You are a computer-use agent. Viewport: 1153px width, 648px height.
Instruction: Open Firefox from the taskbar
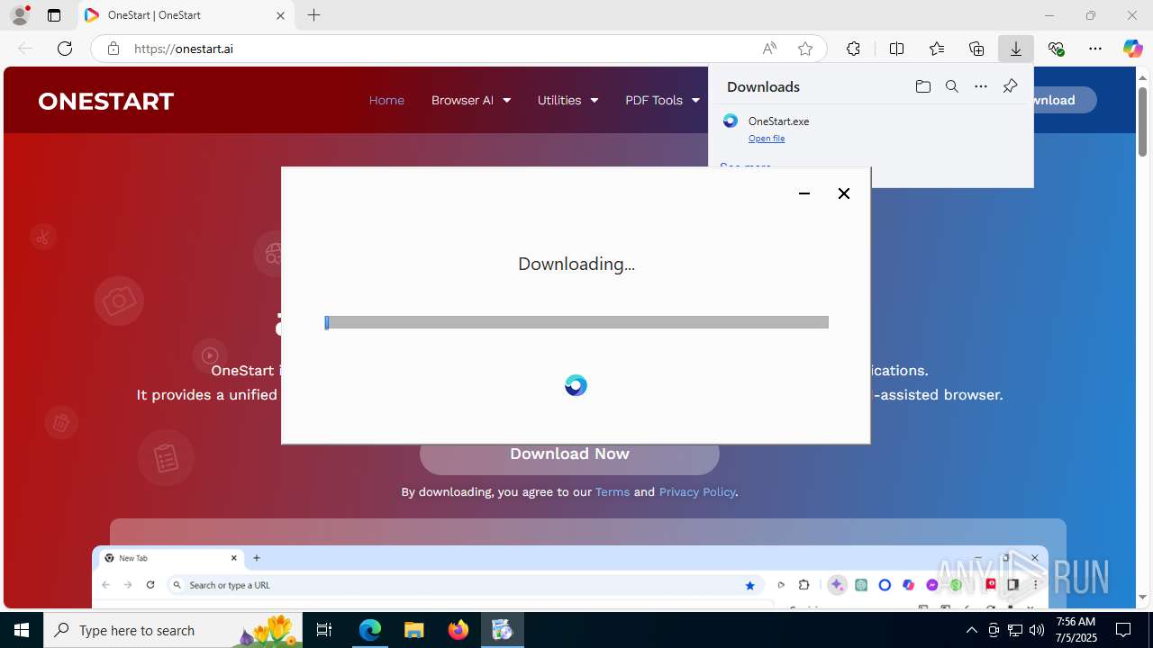coord(458,630)
